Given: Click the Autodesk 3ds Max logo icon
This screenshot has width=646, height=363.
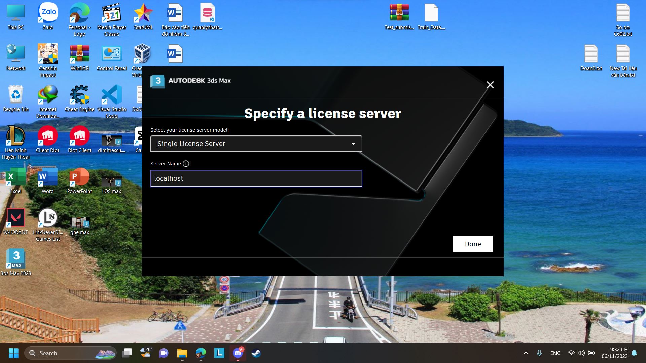Looking at the screenshot, I should click(157, 81).
